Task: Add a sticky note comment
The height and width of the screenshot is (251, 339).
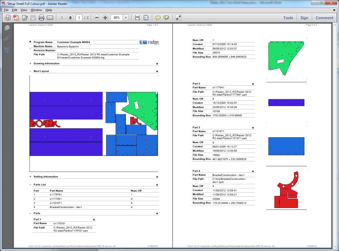Action: click(x=158, y=18)
